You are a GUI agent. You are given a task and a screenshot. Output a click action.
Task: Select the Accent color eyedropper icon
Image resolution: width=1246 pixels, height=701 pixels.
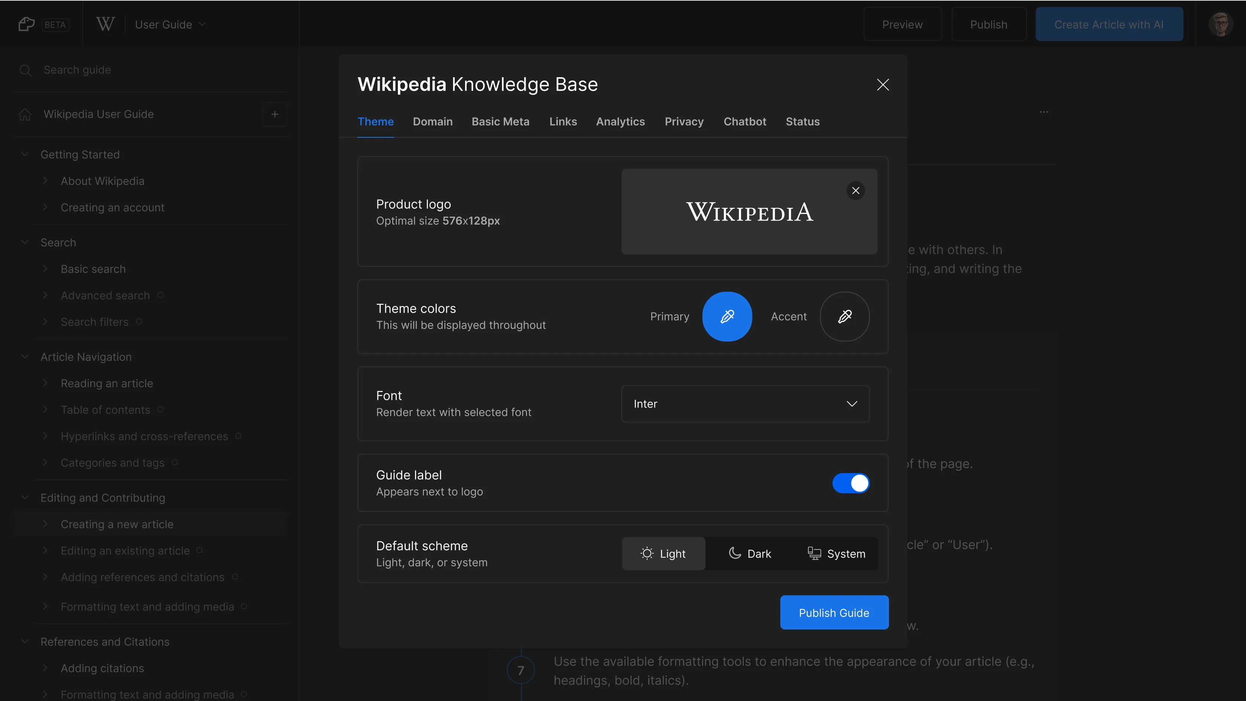(844, 316)
